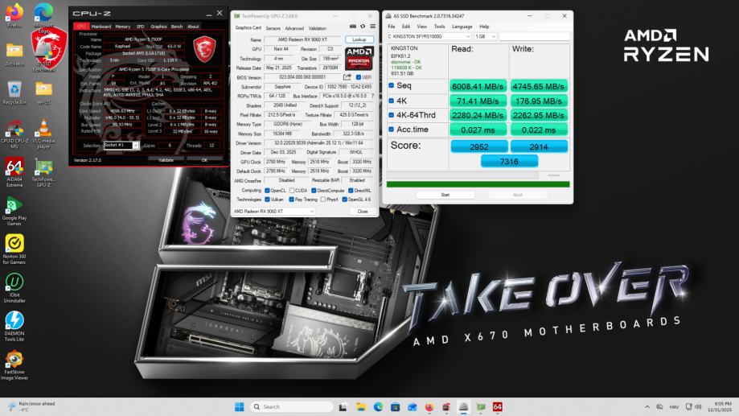Click Validate button in CPU-Z
739x416 pixels.
point(166,160)
